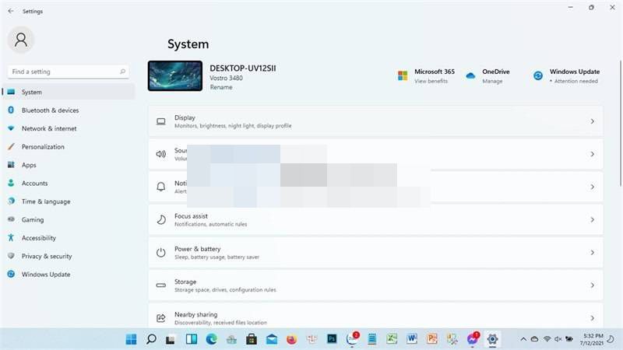Click the vertical scrollbar of settings list
Viewport: 623px width, 350px height.
(620, 123)
